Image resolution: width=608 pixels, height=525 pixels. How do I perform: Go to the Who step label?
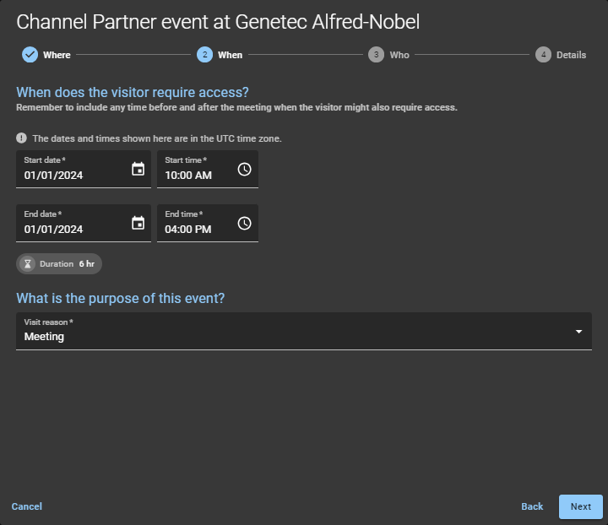click(399, 55)
